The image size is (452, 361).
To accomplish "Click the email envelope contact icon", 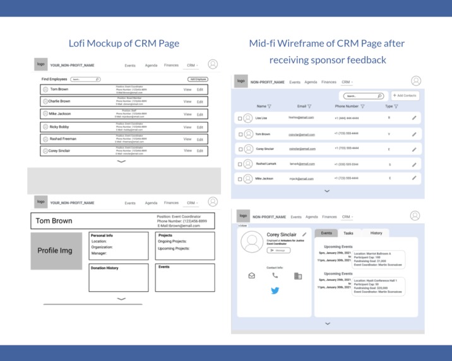I will coord(252,275).
